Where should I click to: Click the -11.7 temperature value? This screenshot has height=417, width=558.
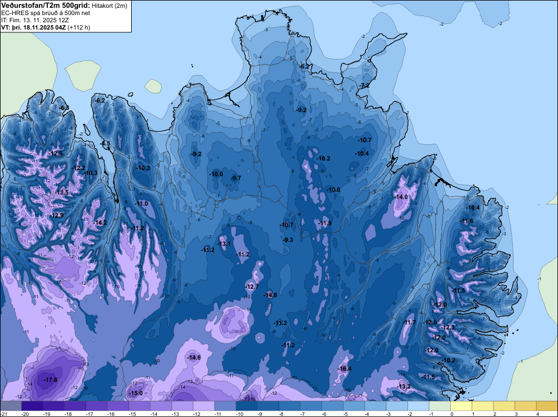click(x=409, y=322)
